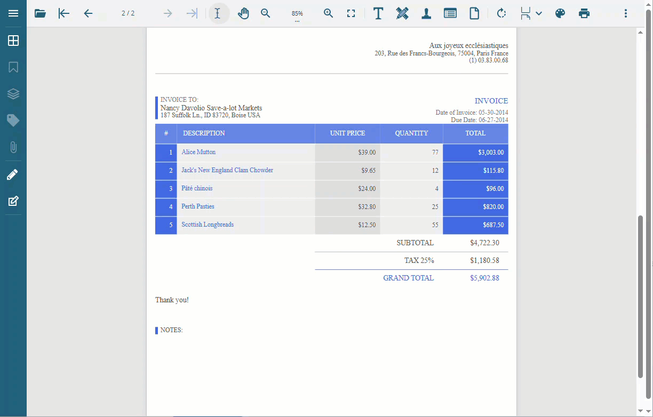Screen dimensions: 653x417
Task: Click Jack's New England Clam Chowder
Action: (227, 170)
